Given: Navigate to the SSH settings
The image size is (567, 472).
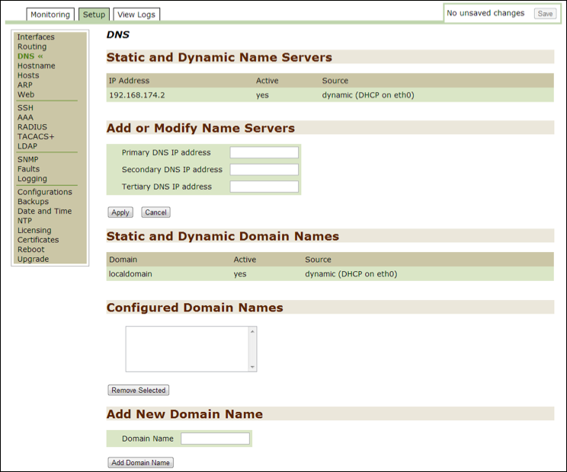Looking at the screenshot, I should pos(25,108).
